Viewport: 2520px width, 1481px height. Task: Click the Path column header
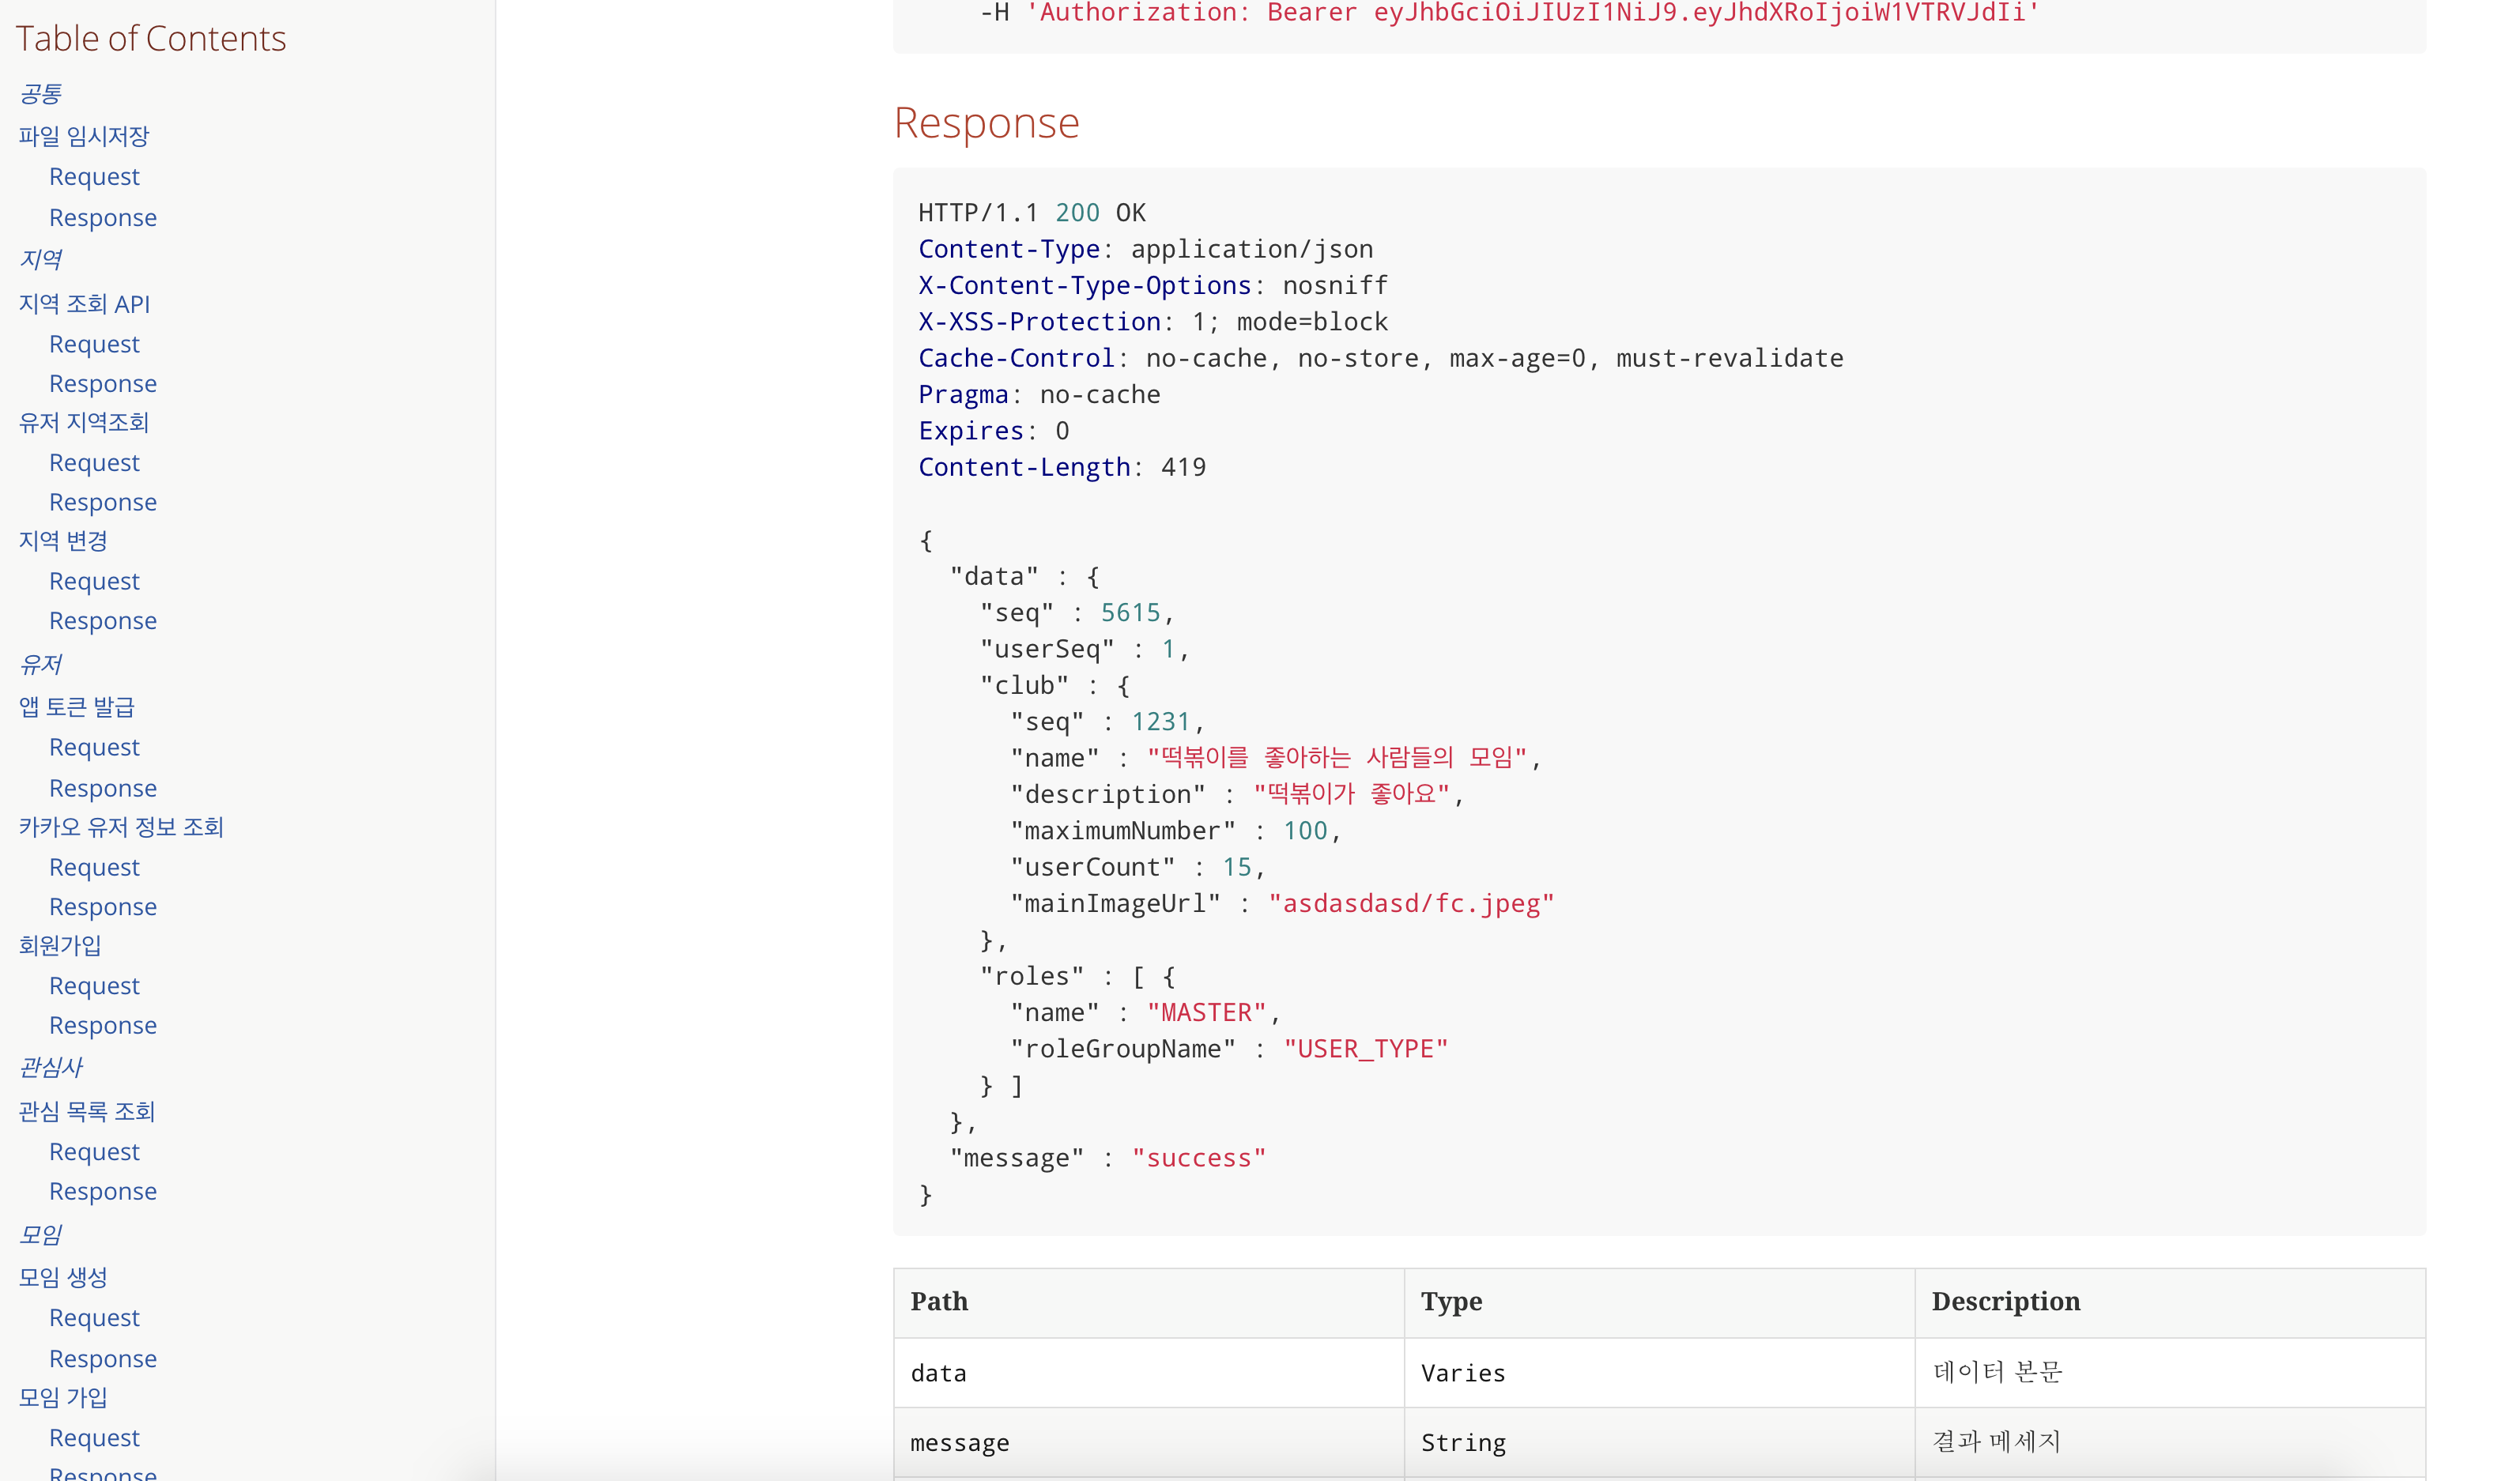click(x=939, y=1302)
